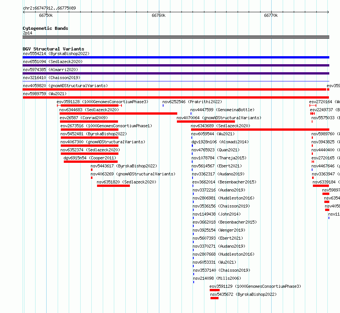This screenshot has height=313, width=340.
Task: Select nsv3362317 (Audano2019) label
Action: [x=218, y=174]
